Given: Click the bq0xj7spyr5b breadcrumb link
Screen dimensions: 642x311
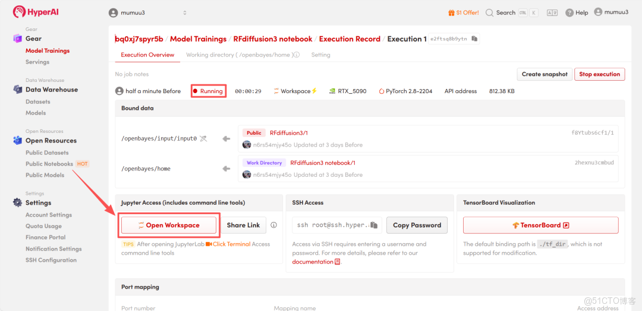Looking at the screenshot, I should [x=139, y=39].
